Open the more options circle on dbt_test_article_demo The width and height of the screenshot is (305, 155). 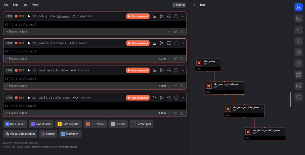[x=176, y=71]
